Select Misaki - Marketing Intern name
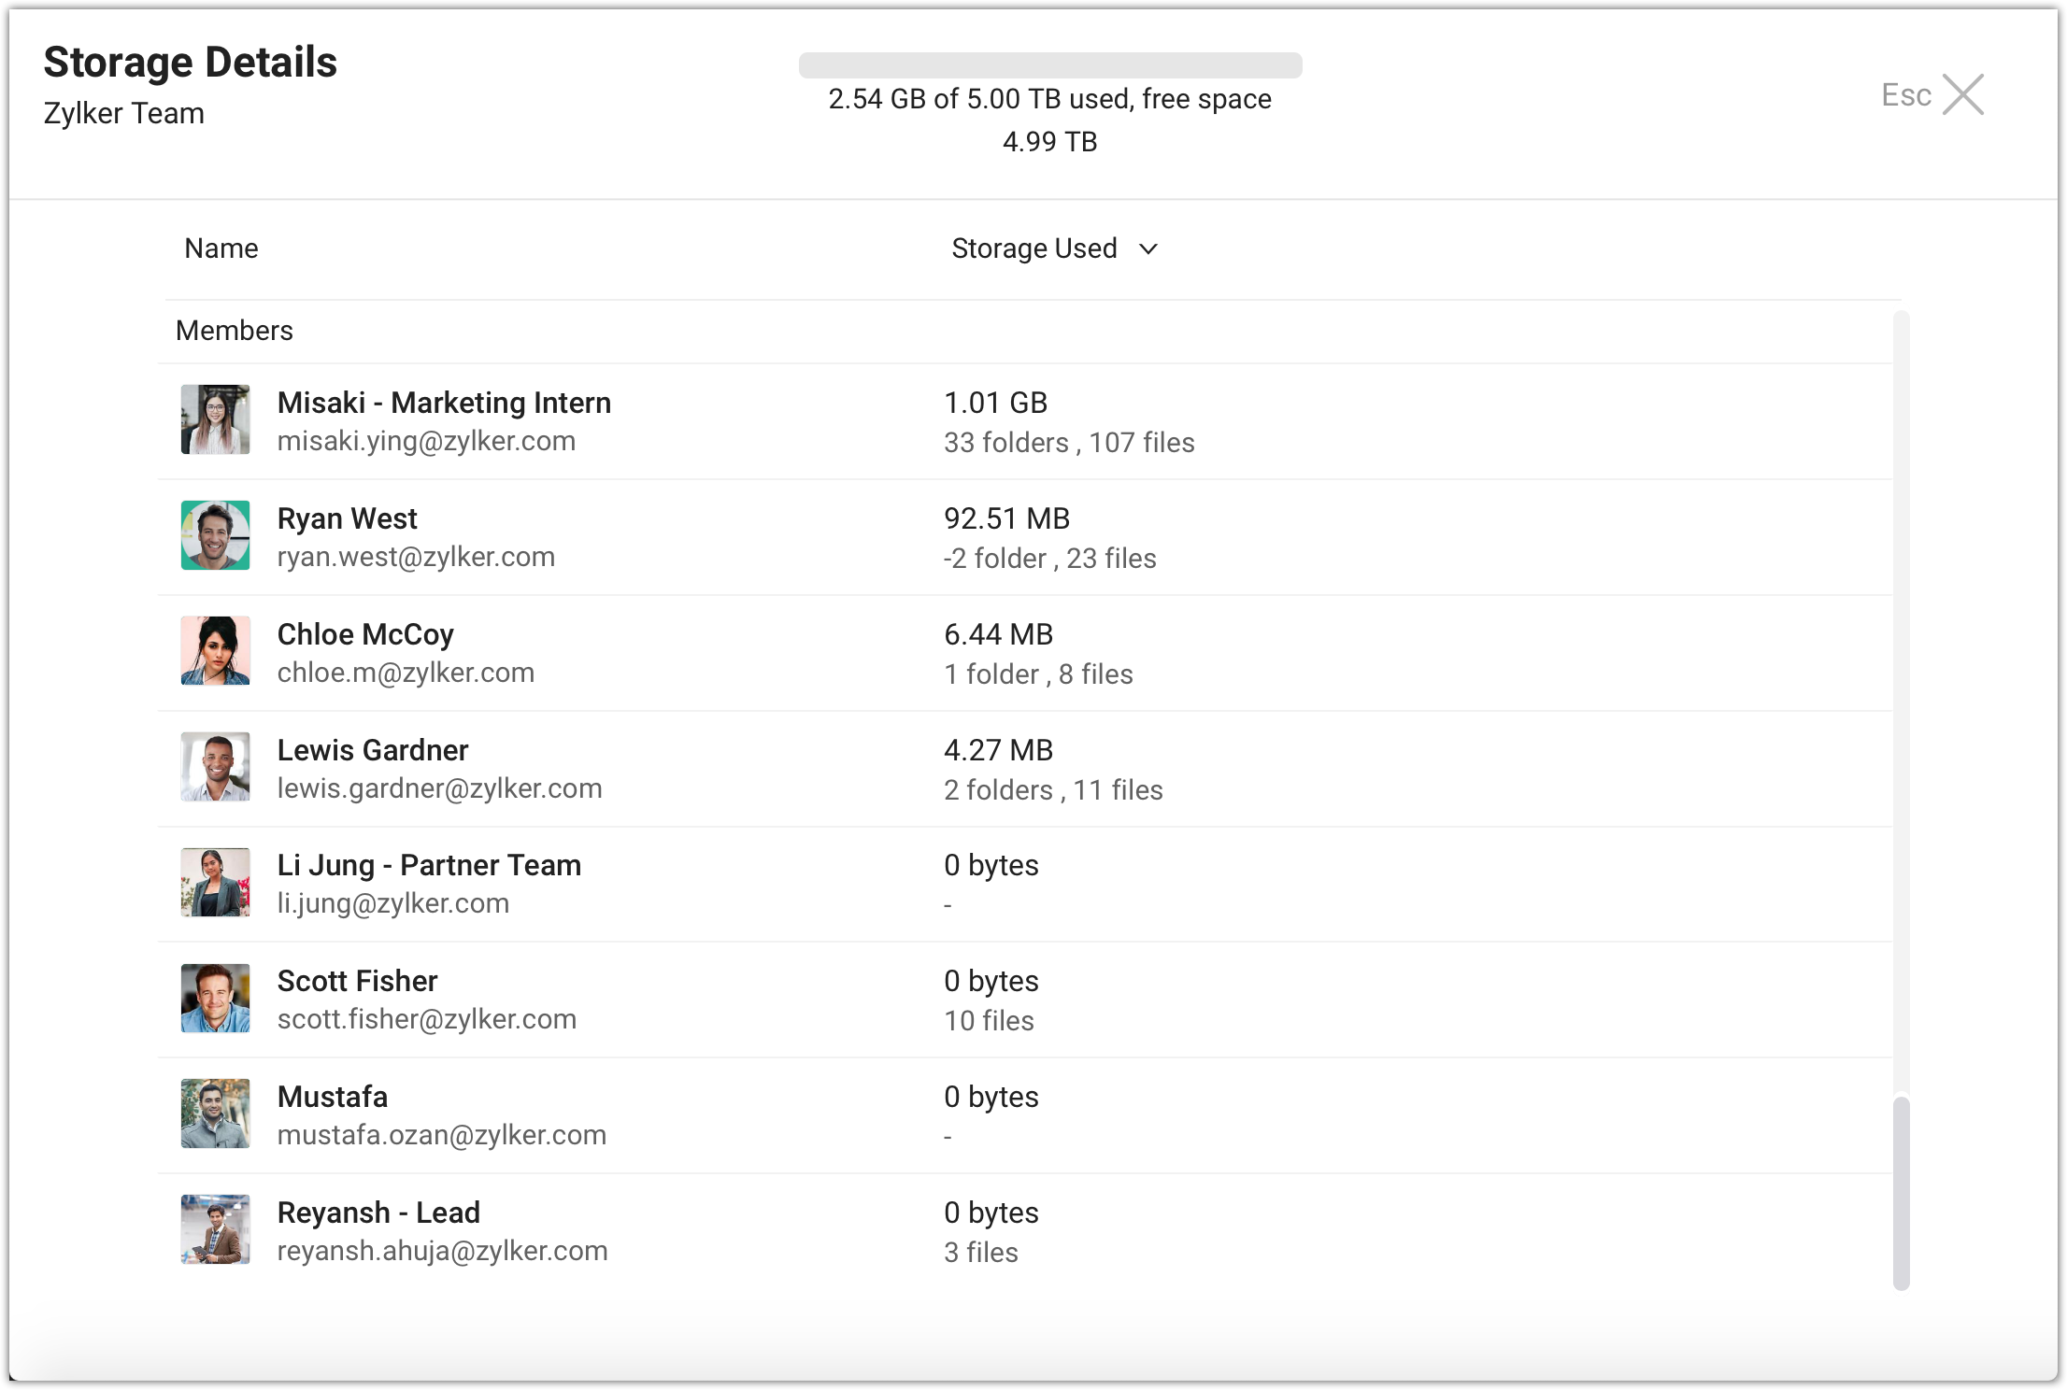The height and width of the screenshot is (1390, 2067). (444, 403)
